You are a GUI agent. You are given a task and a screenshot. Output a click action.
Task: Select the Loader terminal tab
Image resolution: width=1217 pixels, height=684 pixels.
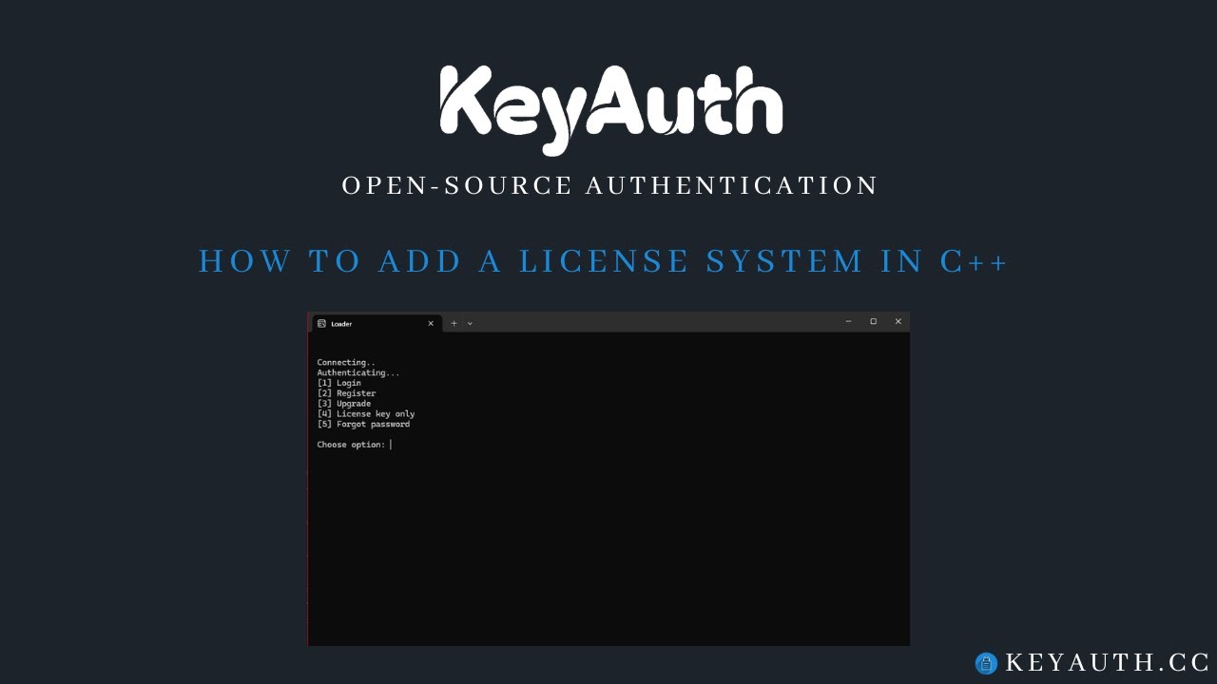377,323
